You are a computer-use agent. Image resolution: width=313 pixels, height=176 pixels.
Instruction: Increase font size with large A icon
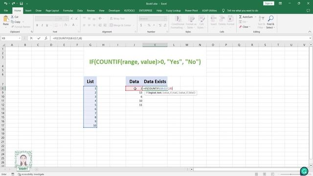72,19
